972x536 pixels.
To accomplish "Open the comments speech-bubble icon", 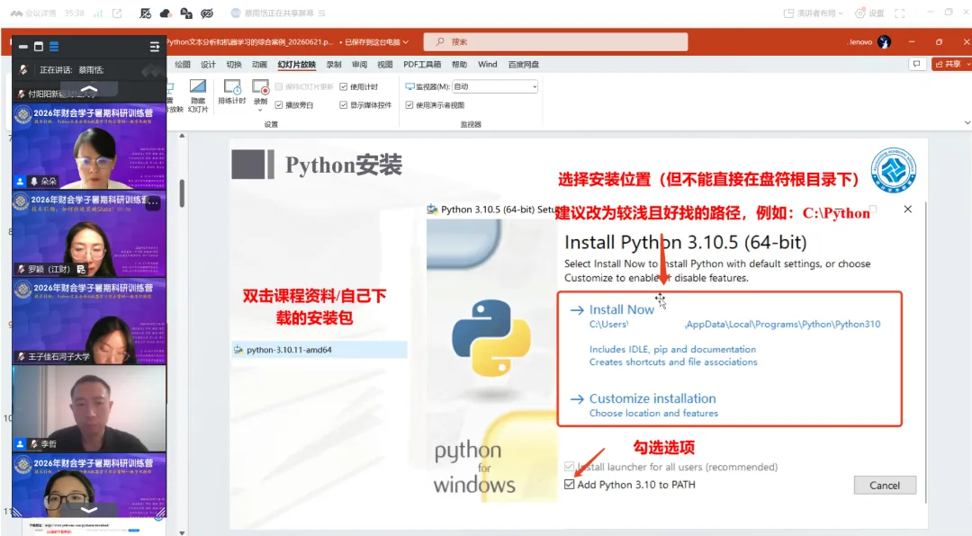I will 916,64.
